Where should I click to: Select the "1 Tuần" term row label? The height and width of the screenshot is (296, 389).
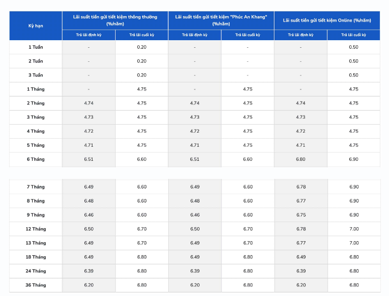(x=36, y=47)
